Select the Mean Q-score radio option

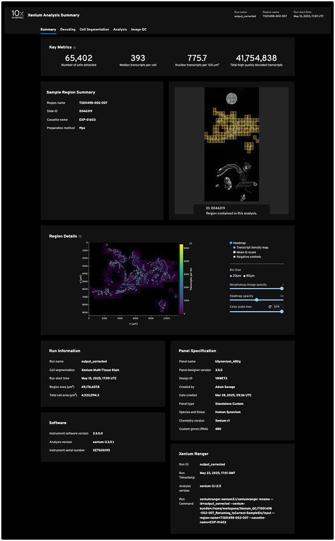[234, 252]
